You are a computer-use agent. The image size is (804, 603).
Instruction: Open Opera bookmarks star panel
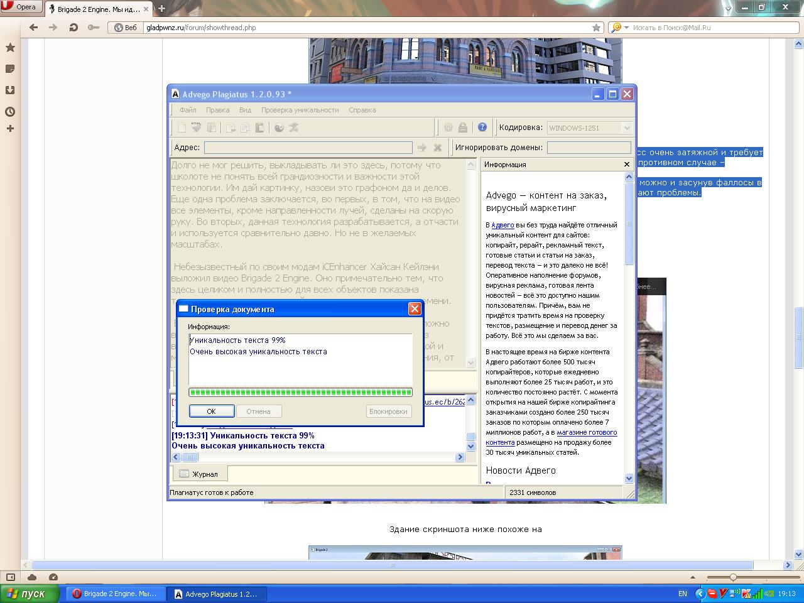10,48
